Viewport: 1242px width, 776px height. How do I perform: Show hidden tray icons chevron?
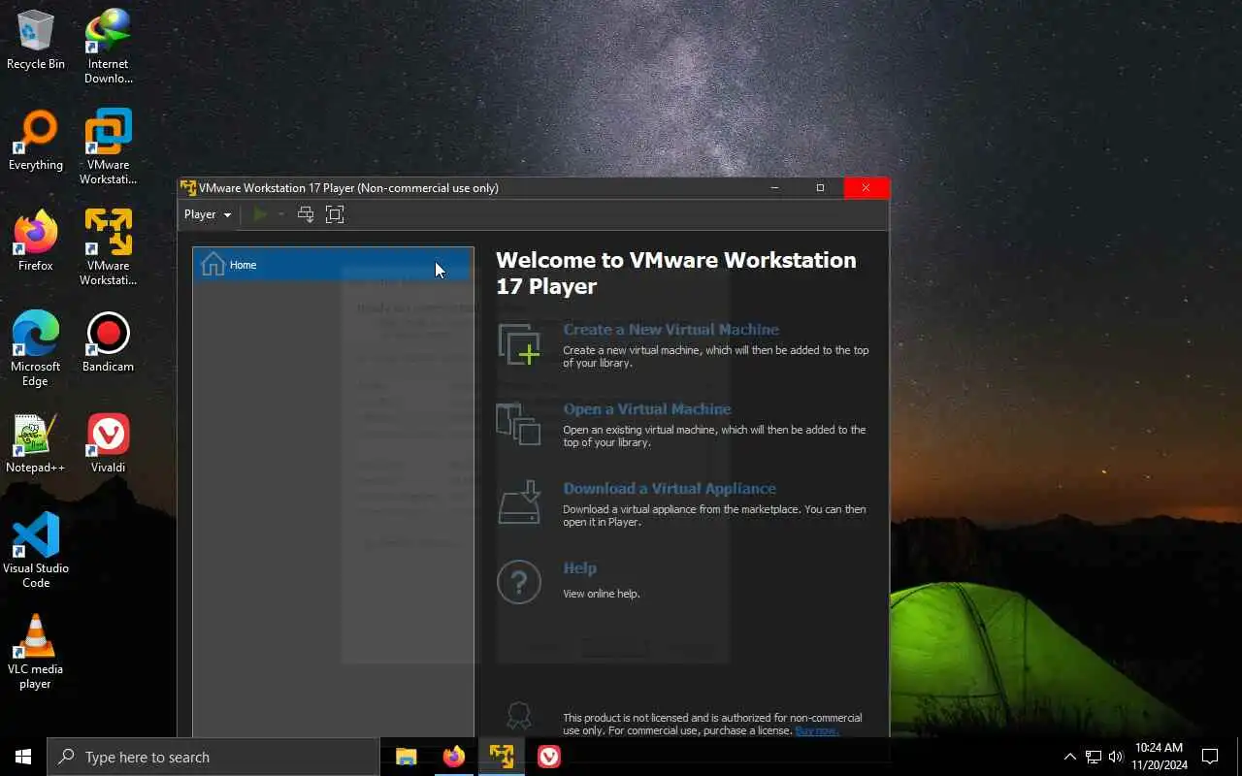click(x=1069, y=757)
